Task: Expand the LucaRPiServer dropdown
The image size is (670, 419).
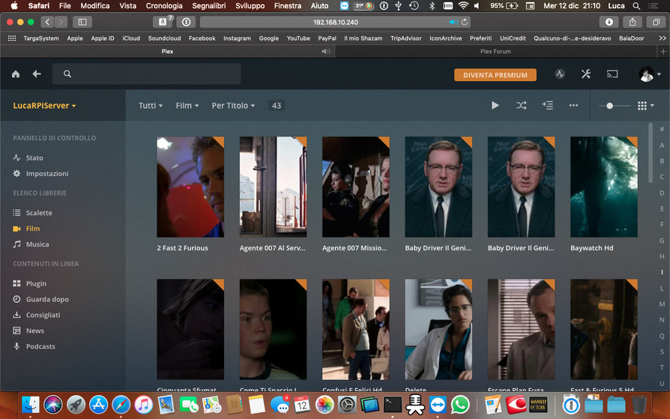Action: (x=44, y=106)
